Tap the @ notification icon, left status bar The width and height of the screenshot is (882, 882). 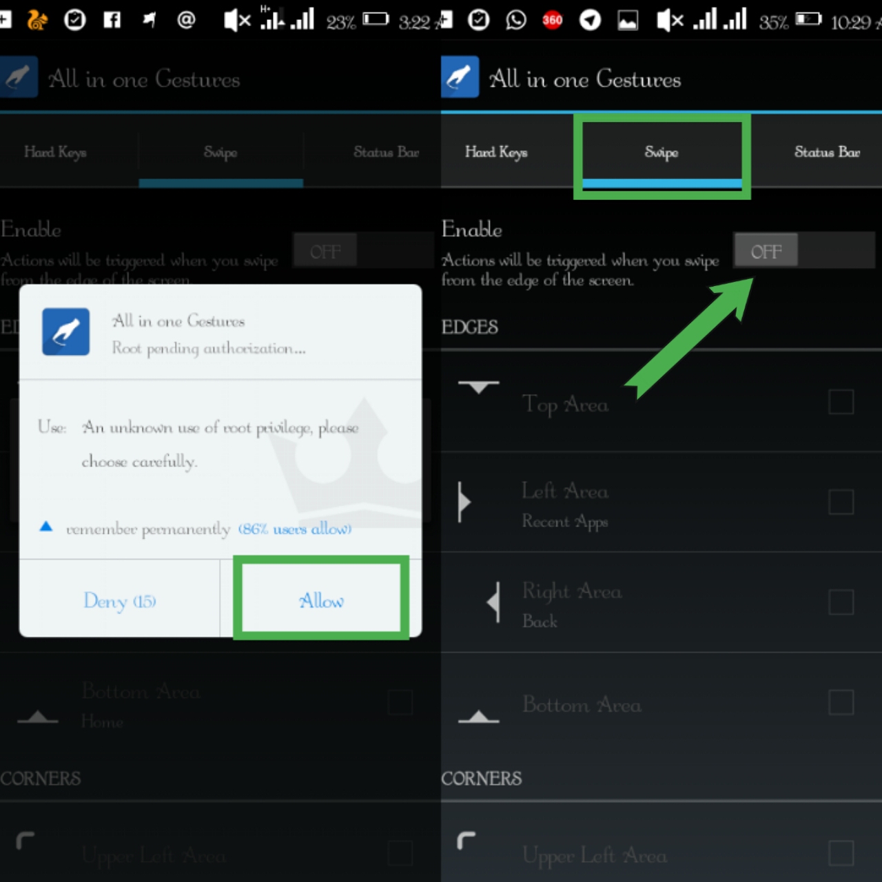coord(186,20)
